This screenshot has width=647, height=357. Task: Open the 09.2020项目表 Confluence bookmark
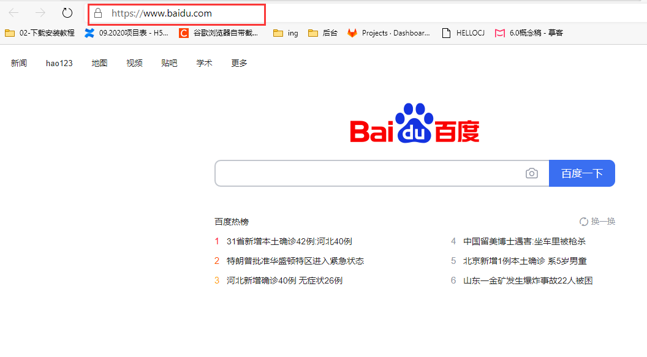tap(126, 33)
